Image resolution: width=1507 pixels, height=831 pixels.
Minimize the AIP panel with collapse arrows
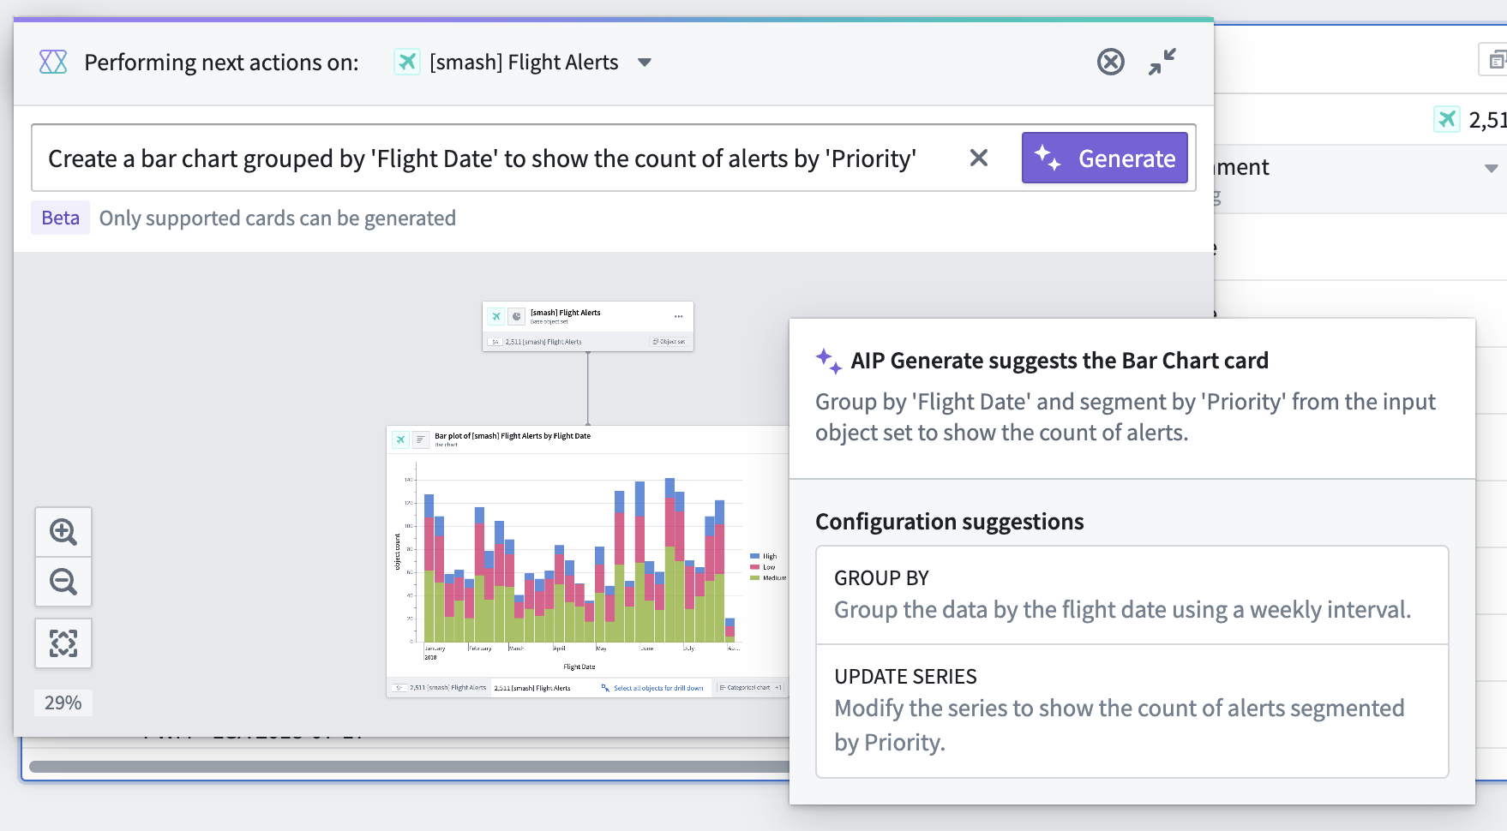pyautogui.click(x=1162, y=62)
